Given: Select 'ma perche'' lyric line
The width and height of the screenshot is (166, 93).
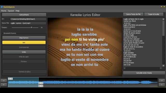Looking at the screenshot, I should click(x=127, y=61).
